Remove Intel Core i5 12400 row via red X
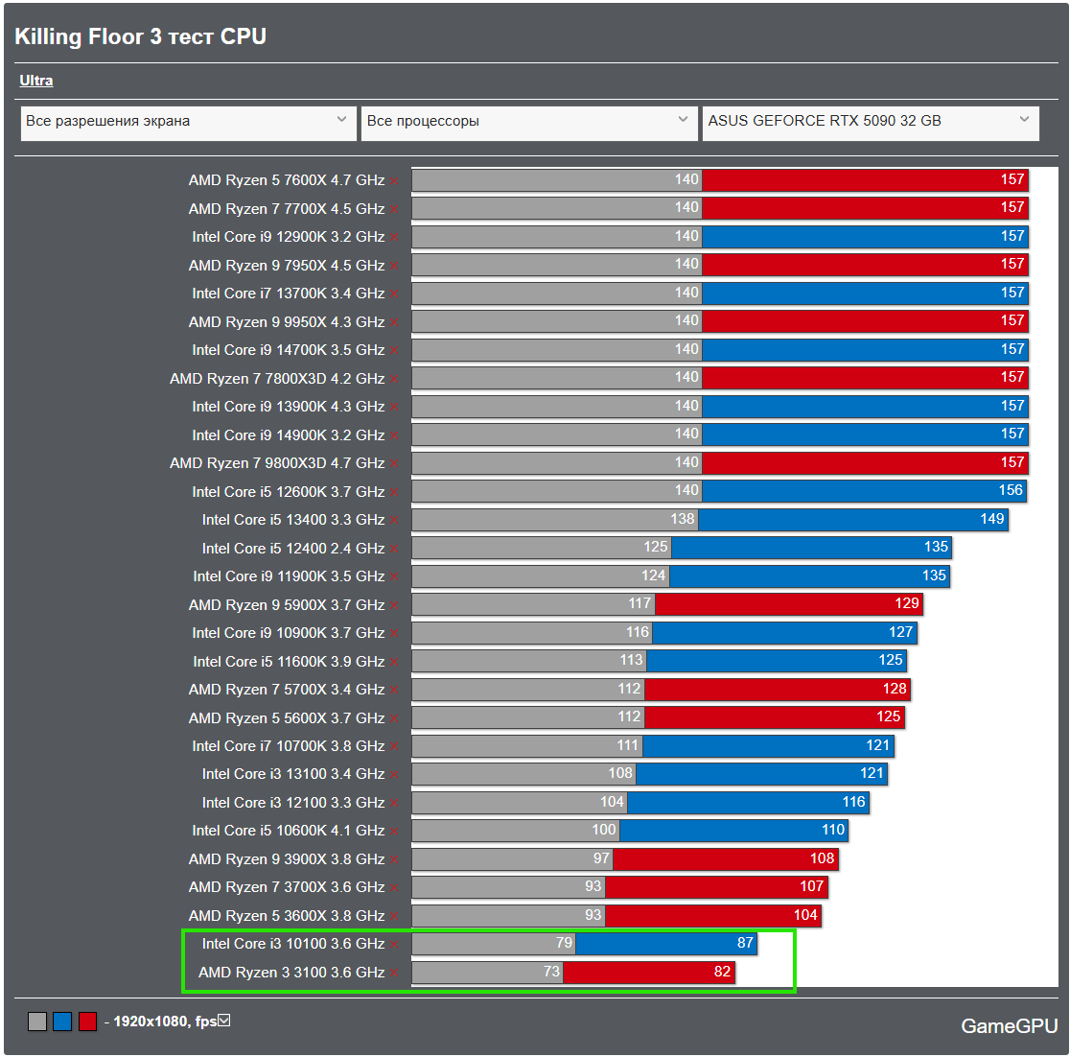 (394, 550)
